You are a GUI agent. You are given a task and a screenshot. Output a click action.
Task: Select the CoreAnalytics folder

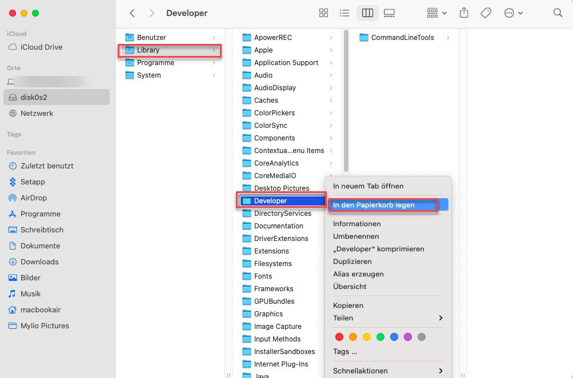[x=288, y=163]
